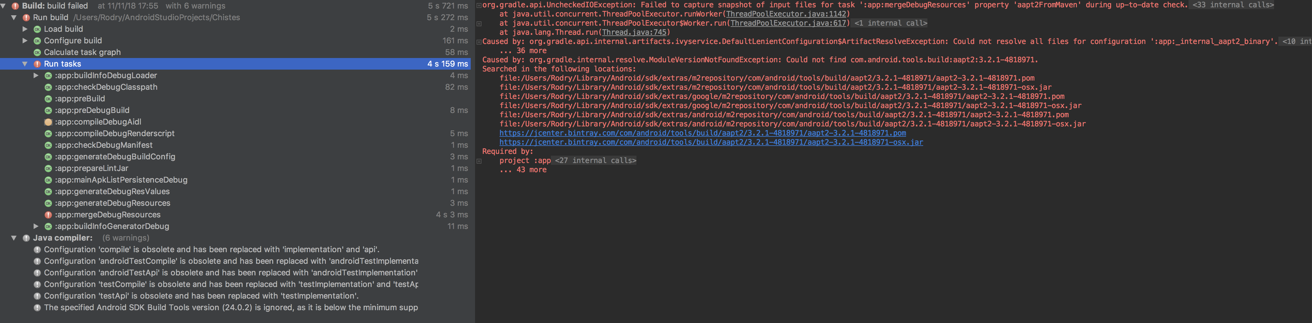The width and height of the screenshot is (1312, 323).
Task: Click the red error icon beside Build: build failed
Action: pyautogui.click(x=15, y=6)
